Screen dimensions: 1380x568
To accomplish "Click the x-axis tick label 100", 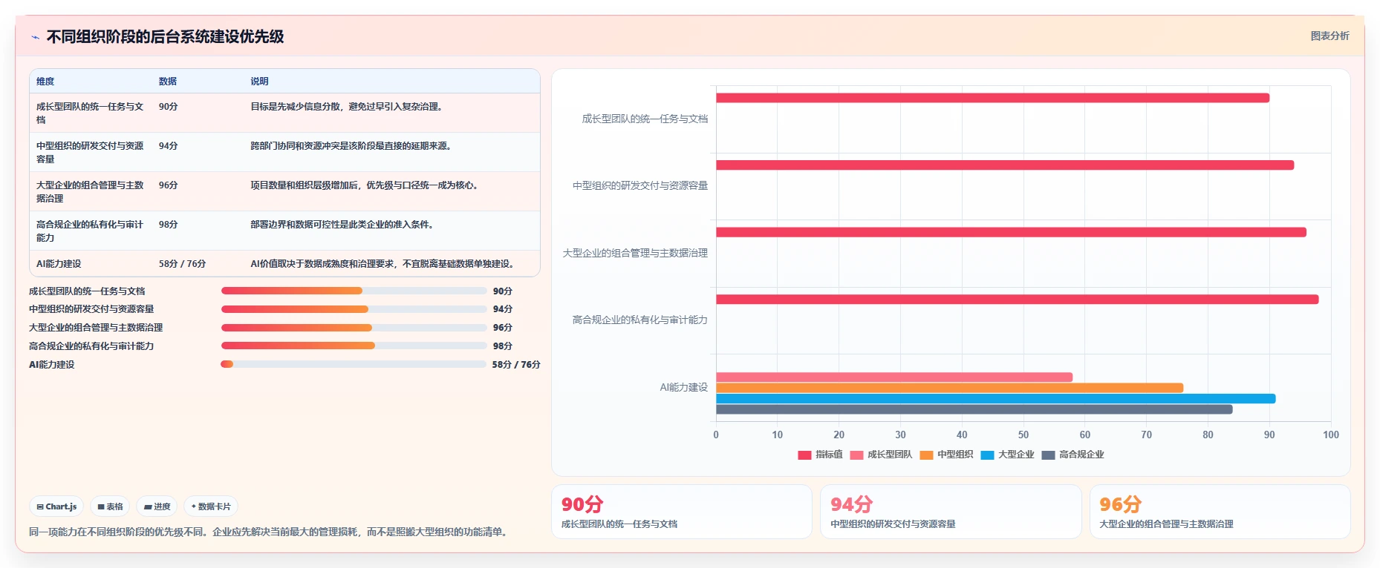I will point(1330,435).
